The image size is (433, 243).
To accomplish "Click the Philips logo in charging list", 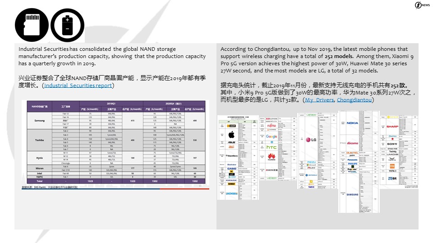I will pos(352,164).
